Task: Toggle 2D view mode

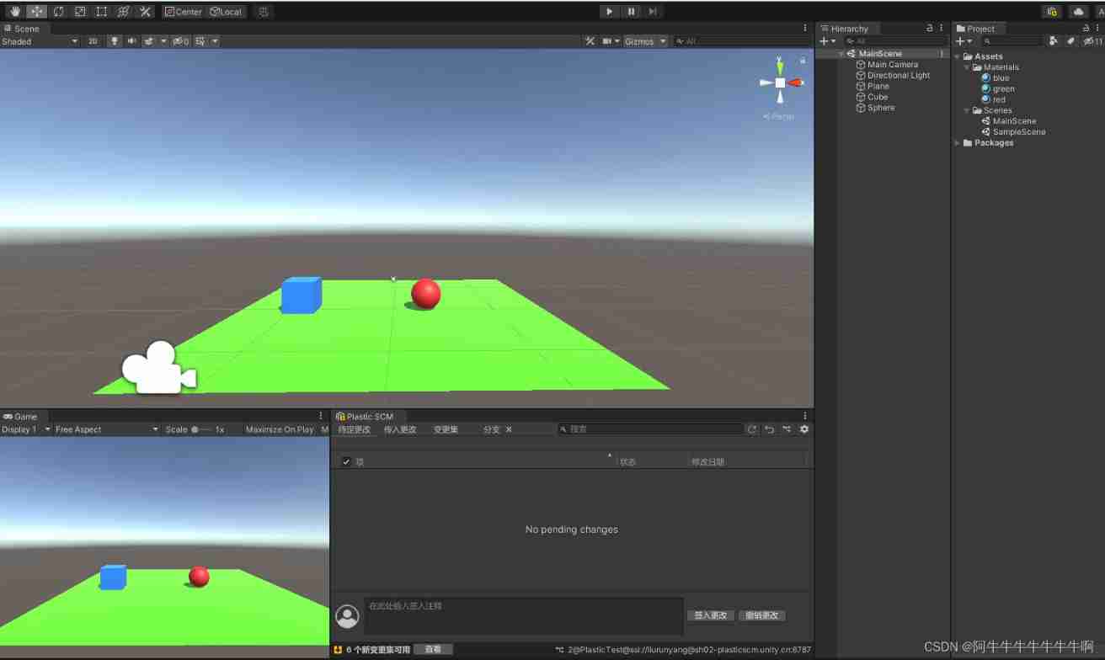Action: [x=93, y=41]
